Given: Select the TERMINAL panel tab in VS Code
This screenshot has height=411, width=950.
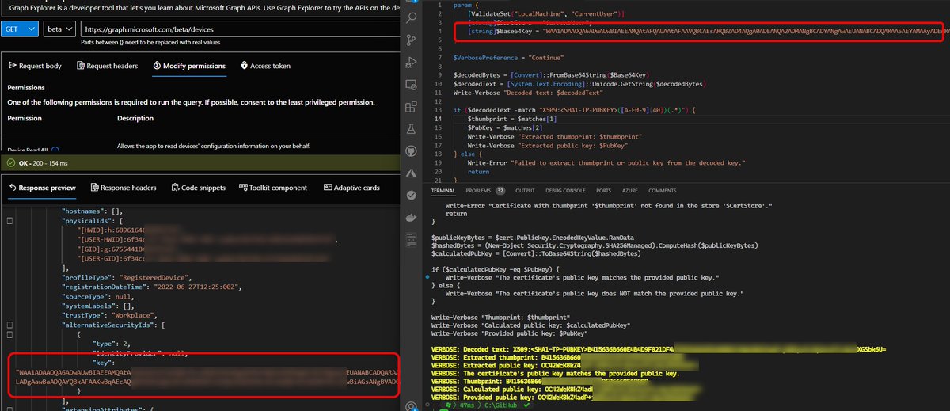Looking at the screenshot, I should (x=443, y=191).
